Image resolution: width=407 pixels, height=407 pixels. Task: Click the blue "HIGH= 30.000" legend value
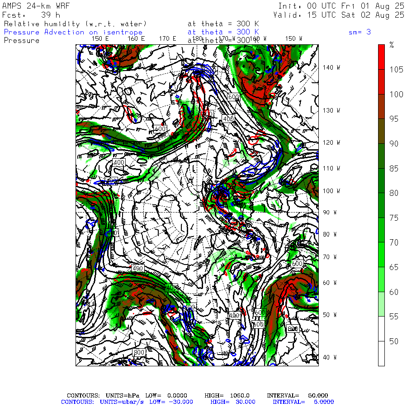[x=233, y=402]
